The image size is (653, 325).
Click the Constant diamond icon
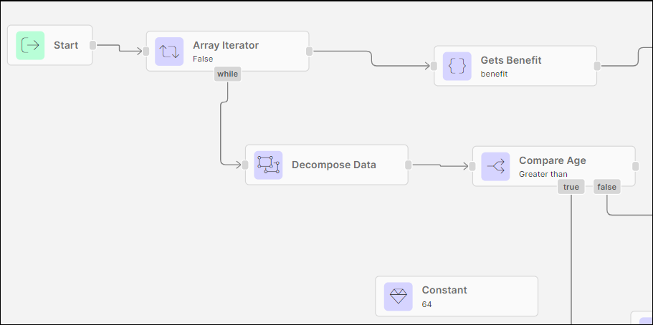click(398, 296)
